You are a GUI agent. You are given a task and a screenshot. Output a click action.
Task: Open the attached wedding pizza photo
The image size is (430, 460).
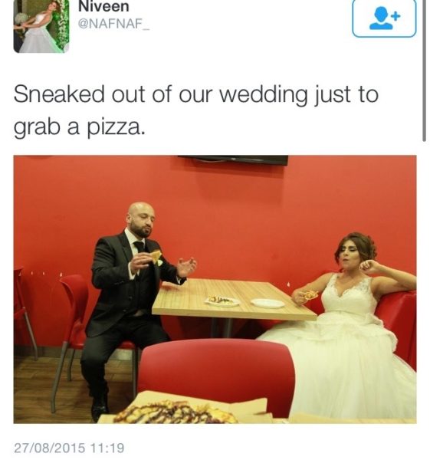pos(215,289)
